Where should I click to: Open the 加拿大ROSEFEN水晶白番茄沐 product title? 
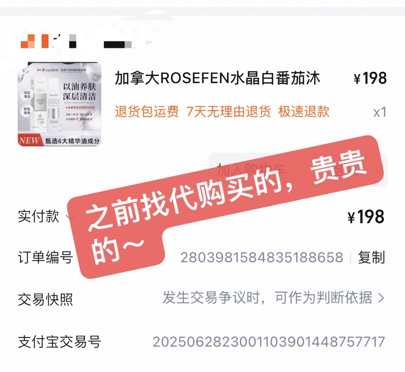click(x=217, y=78)
